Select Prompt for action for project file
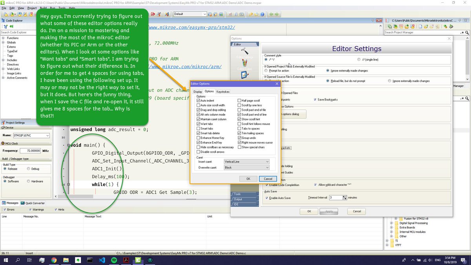Viewport: 471px width, 265px height. [266, 70]
